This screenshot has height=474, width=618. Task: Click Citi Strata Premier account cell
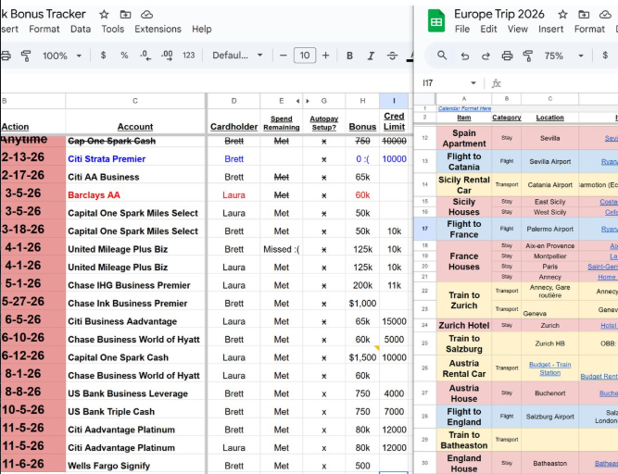coord(135,159)
